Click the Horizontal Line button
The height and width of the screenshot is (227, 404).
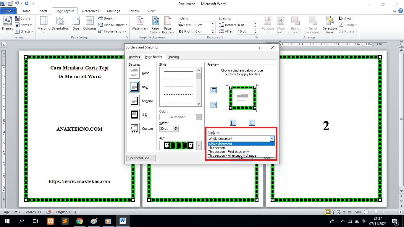pos(141,158)
